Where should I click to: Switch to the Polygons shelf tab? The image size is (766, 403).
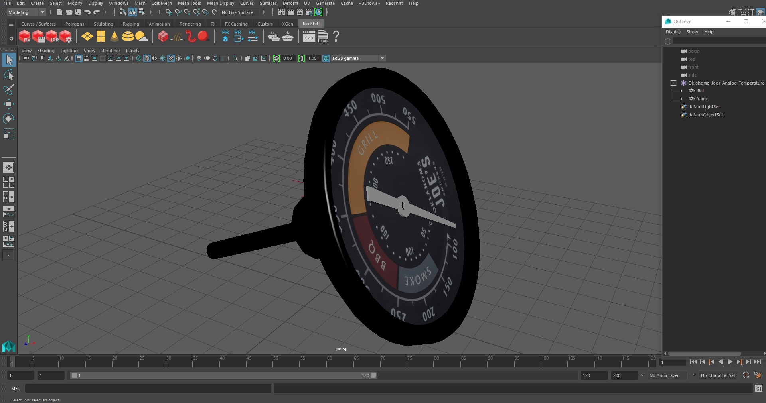pyautogui.click(x=75, y=24)
